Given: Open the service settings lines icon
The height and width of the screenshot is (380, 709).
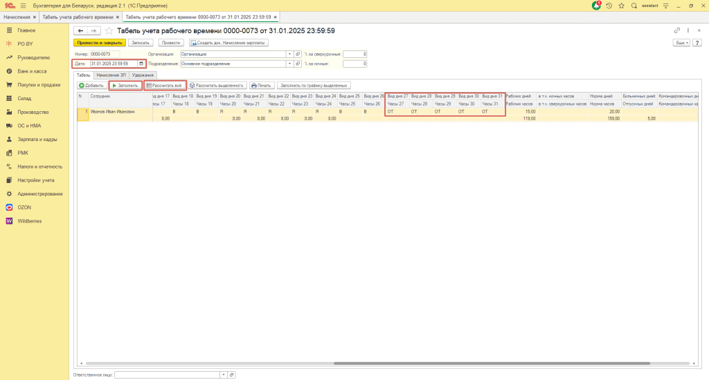Looking at the screenshot, I should 665,6.
